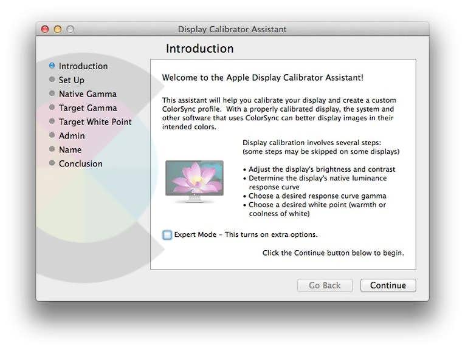The width and height of the screenshot is (465, 351).
Task: Click '(some steps may be skipped on some displays)'
Action: [x=321, y=151]
